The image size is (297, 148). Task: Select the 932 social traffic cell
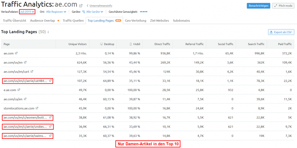[x=231, y=90]
